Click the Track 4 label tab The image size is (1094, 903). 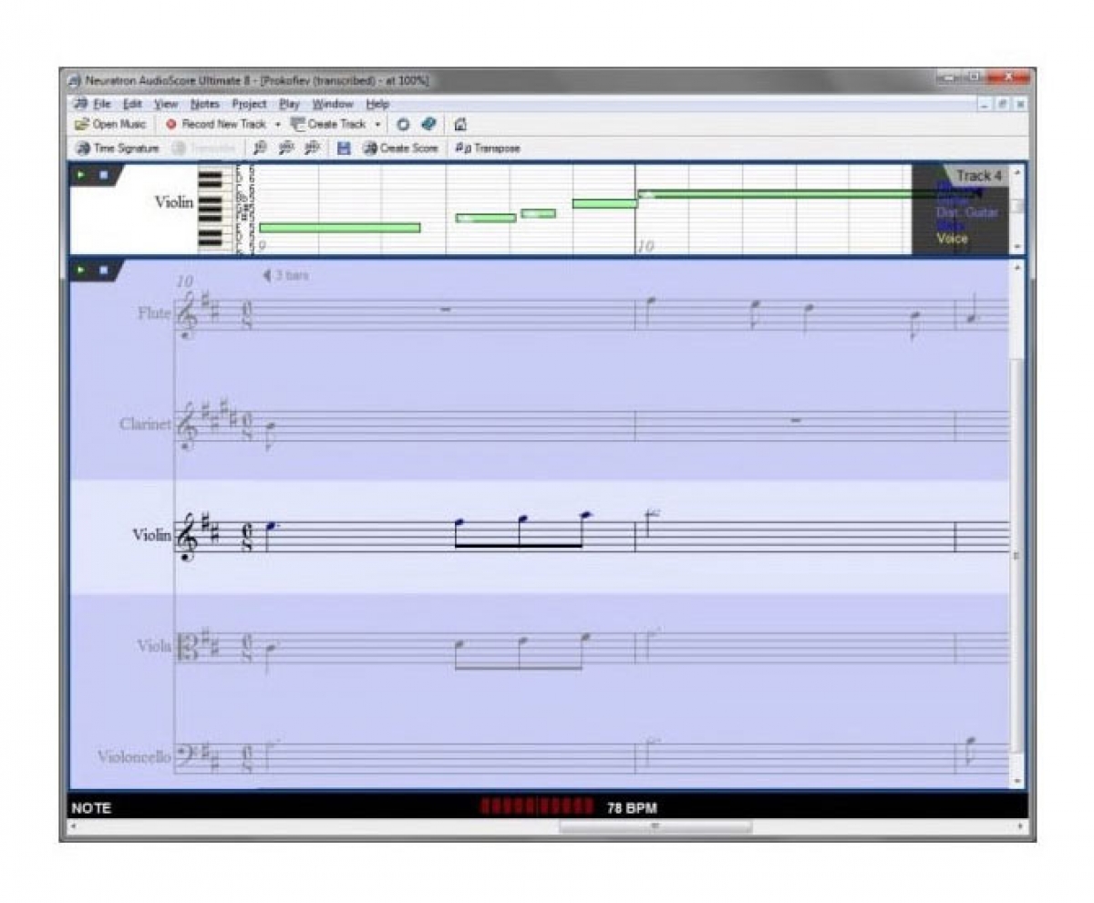tap(978, 175)
